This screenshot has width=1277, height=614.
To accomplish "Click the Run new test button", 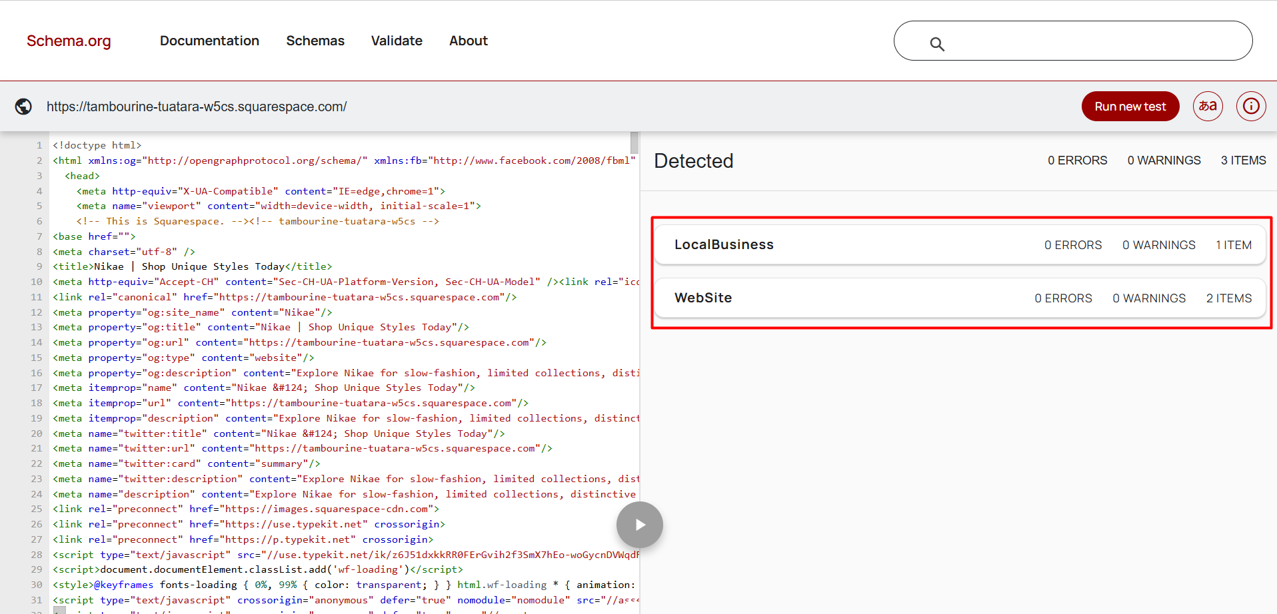I will click(x=1130, y=107).
